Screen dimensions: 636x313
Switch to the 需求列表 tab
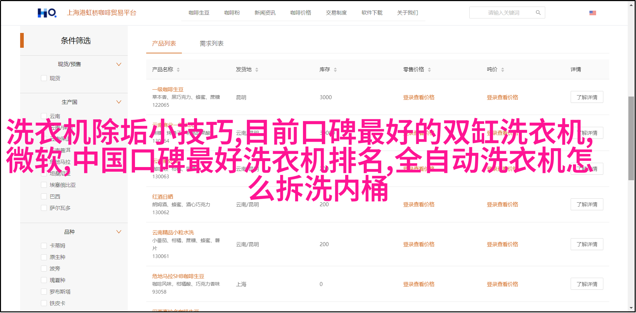point(212,43)
